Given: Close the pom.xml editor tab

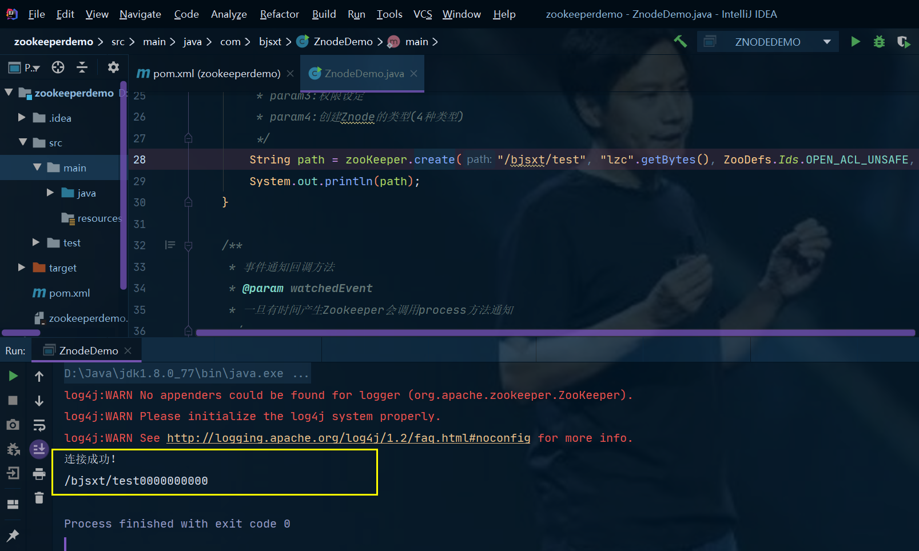Looking at the screenshot, I should (291, 74).
